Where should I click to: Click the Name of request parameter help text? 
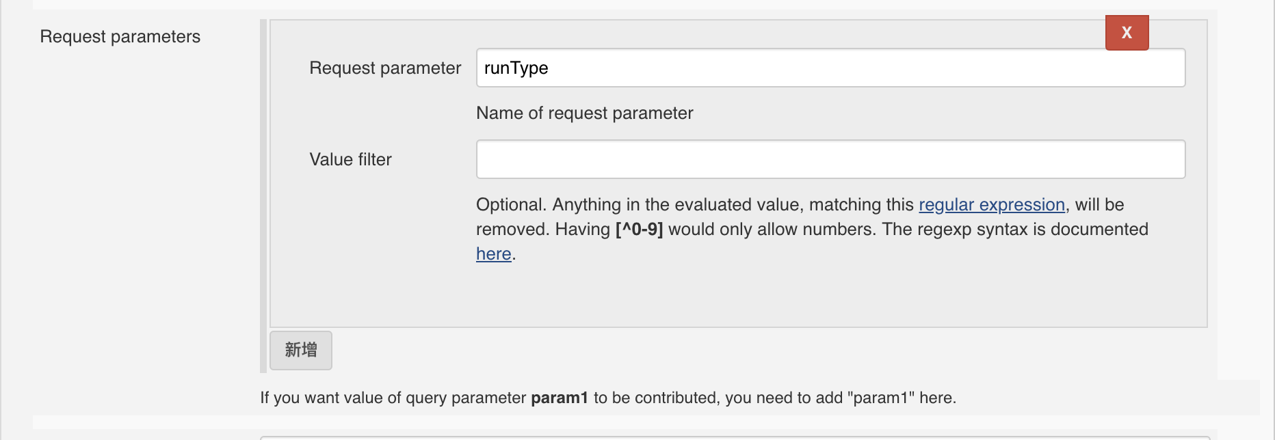click(585, 113)
